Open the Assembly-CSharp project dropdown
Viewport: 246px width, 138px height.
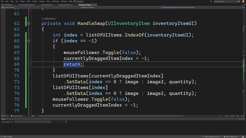click(x=41, y=7)
